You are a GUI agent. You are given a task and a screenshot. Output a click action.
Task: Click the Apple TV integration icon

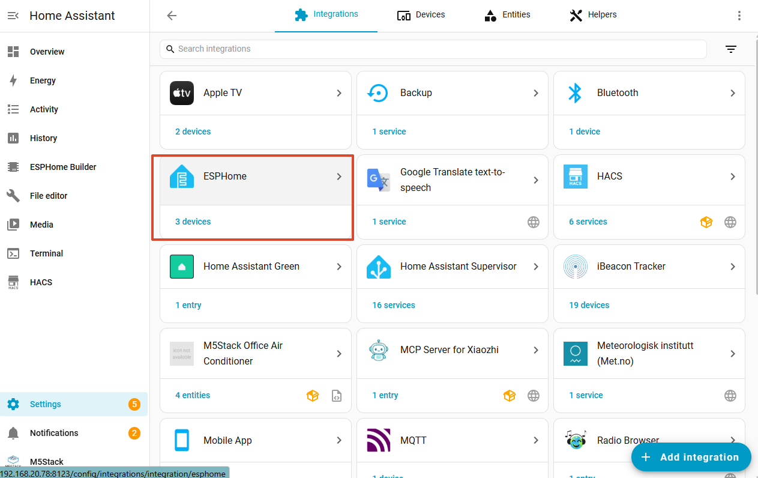(181, 93)
